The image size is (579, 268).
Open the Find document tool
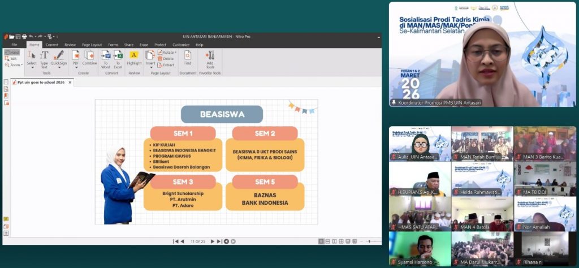tap(188, 58)
